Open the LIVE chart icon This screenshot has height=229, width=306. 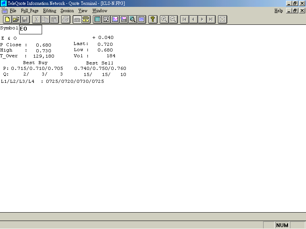124,19
